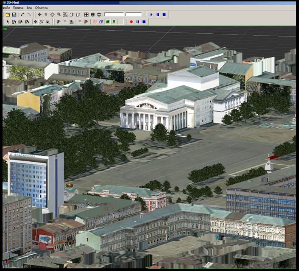Toggle the green tree objects display button

[114, 22]
